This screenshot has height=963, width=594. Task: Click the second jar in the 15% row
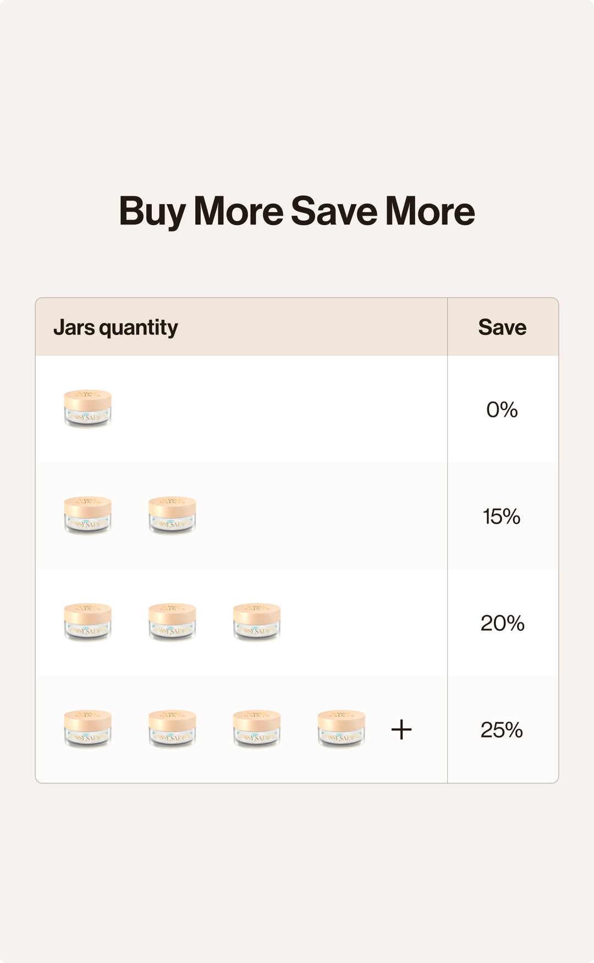coord(172,515)
